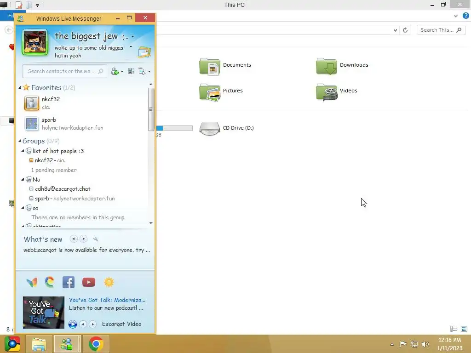Open the 'You've Got Talk: Moderniza...' link
This screenshot has height=353, width=471.
point(107,300)
